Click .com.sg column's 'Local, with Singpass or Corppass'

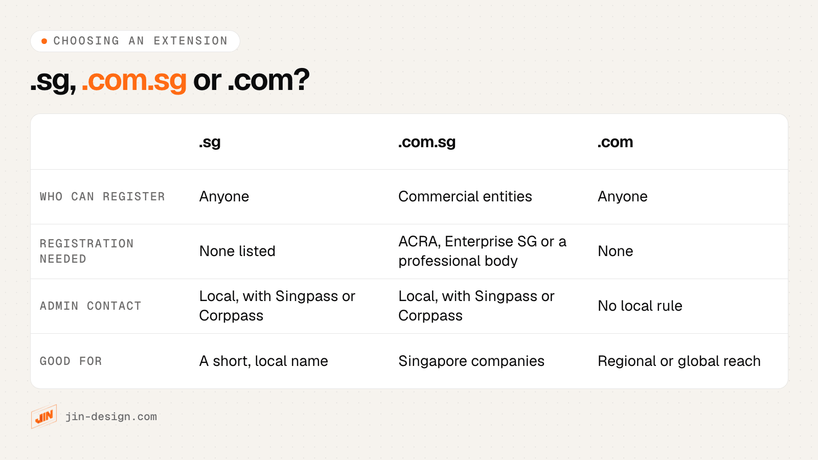[x=476, y=306]
